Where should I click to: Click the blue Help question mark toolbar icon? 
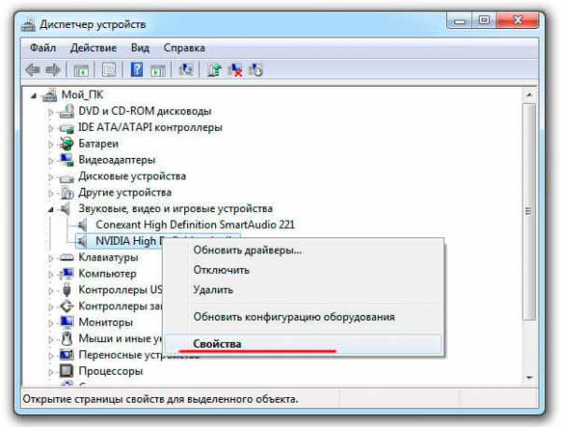[137, 70]
